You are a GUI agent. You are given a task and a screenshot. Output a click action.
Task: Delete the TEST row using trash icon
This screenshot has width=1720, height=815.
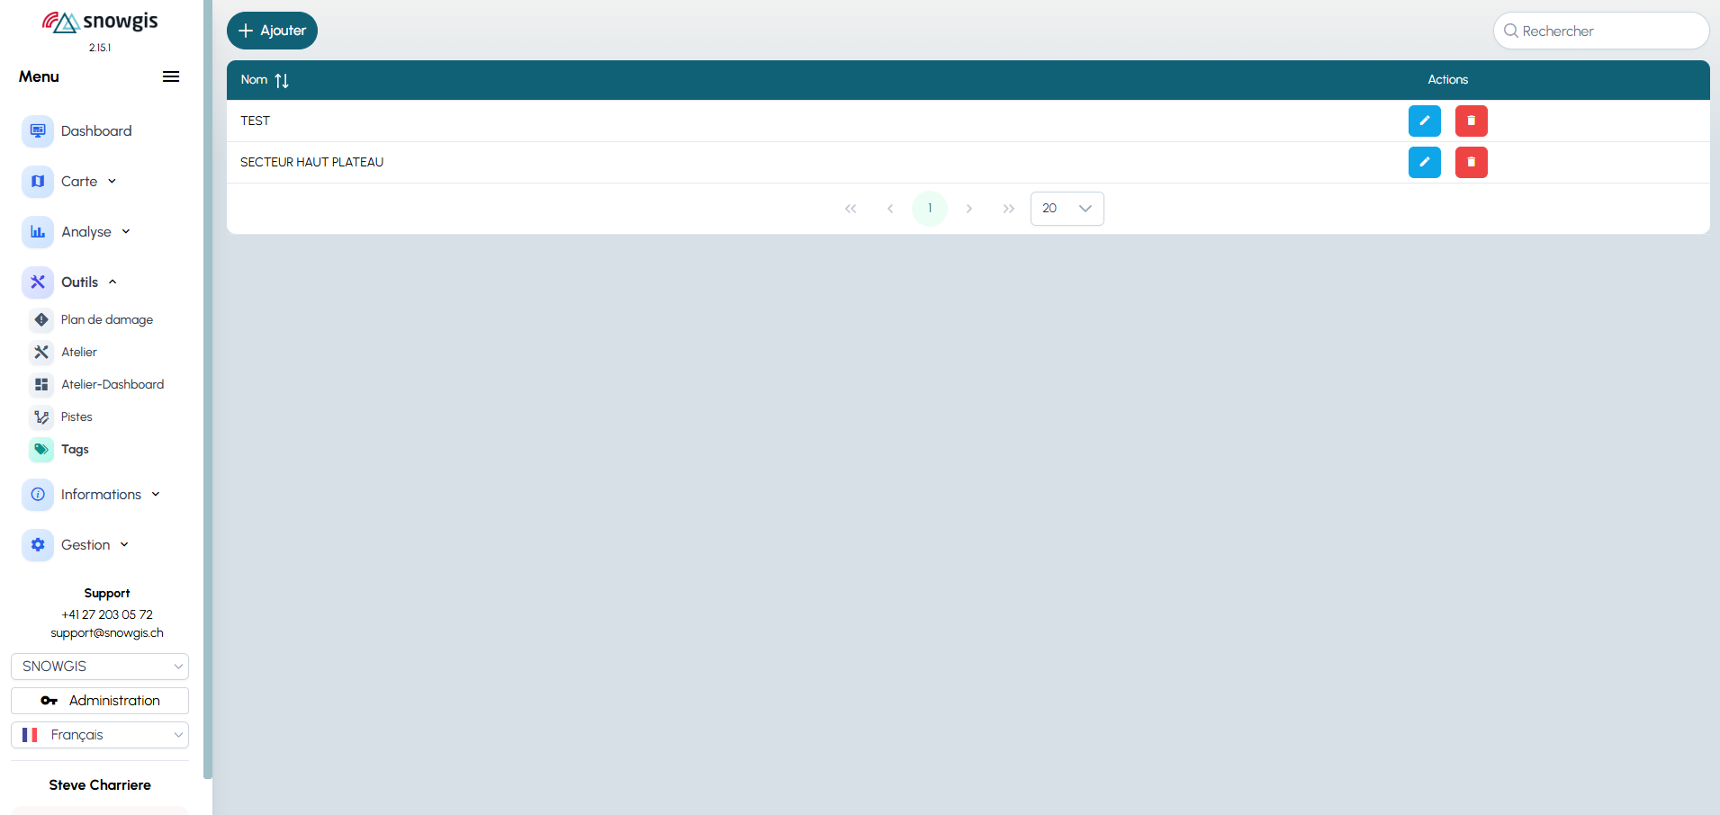1471,121
